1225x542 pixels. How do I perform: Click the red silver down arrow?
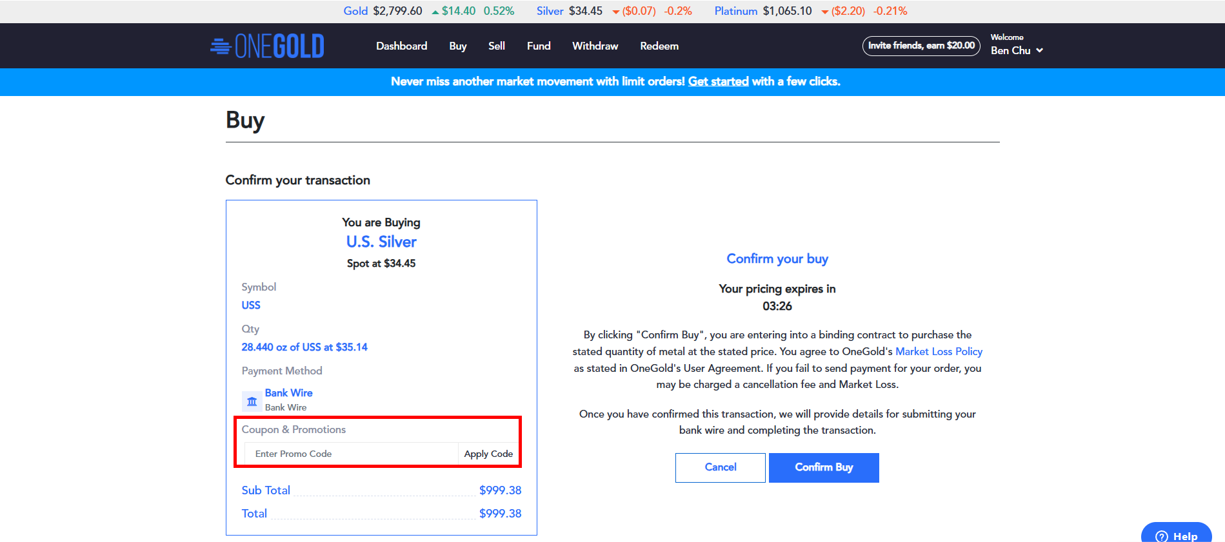tap(615, 12)
